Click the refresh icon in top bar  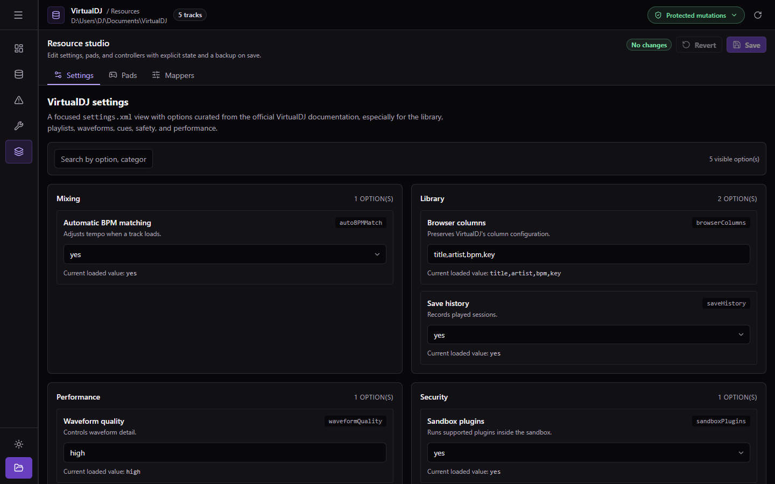pos(758,15)
